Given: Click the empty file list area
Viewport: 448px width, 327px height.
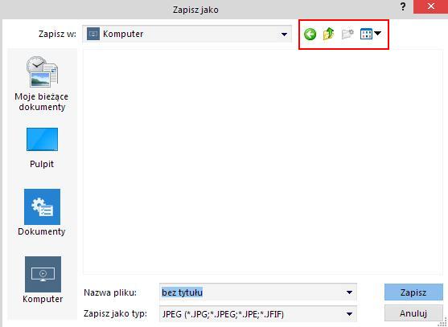Looking at the screenshot, I should [263, 161].
